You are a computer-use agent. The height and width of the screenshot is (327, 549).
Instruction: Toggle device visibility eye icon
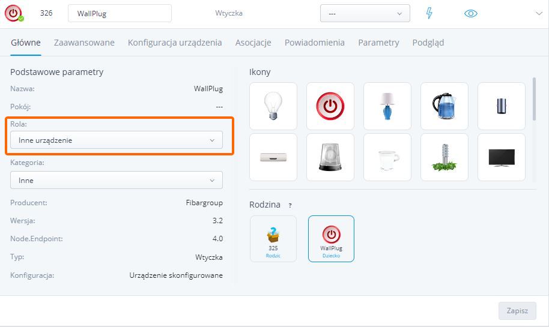tap(471, 13)
